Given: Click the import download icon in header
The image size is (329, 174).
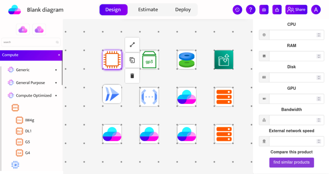Looking at the screenshot, I should tap(264, 10).
